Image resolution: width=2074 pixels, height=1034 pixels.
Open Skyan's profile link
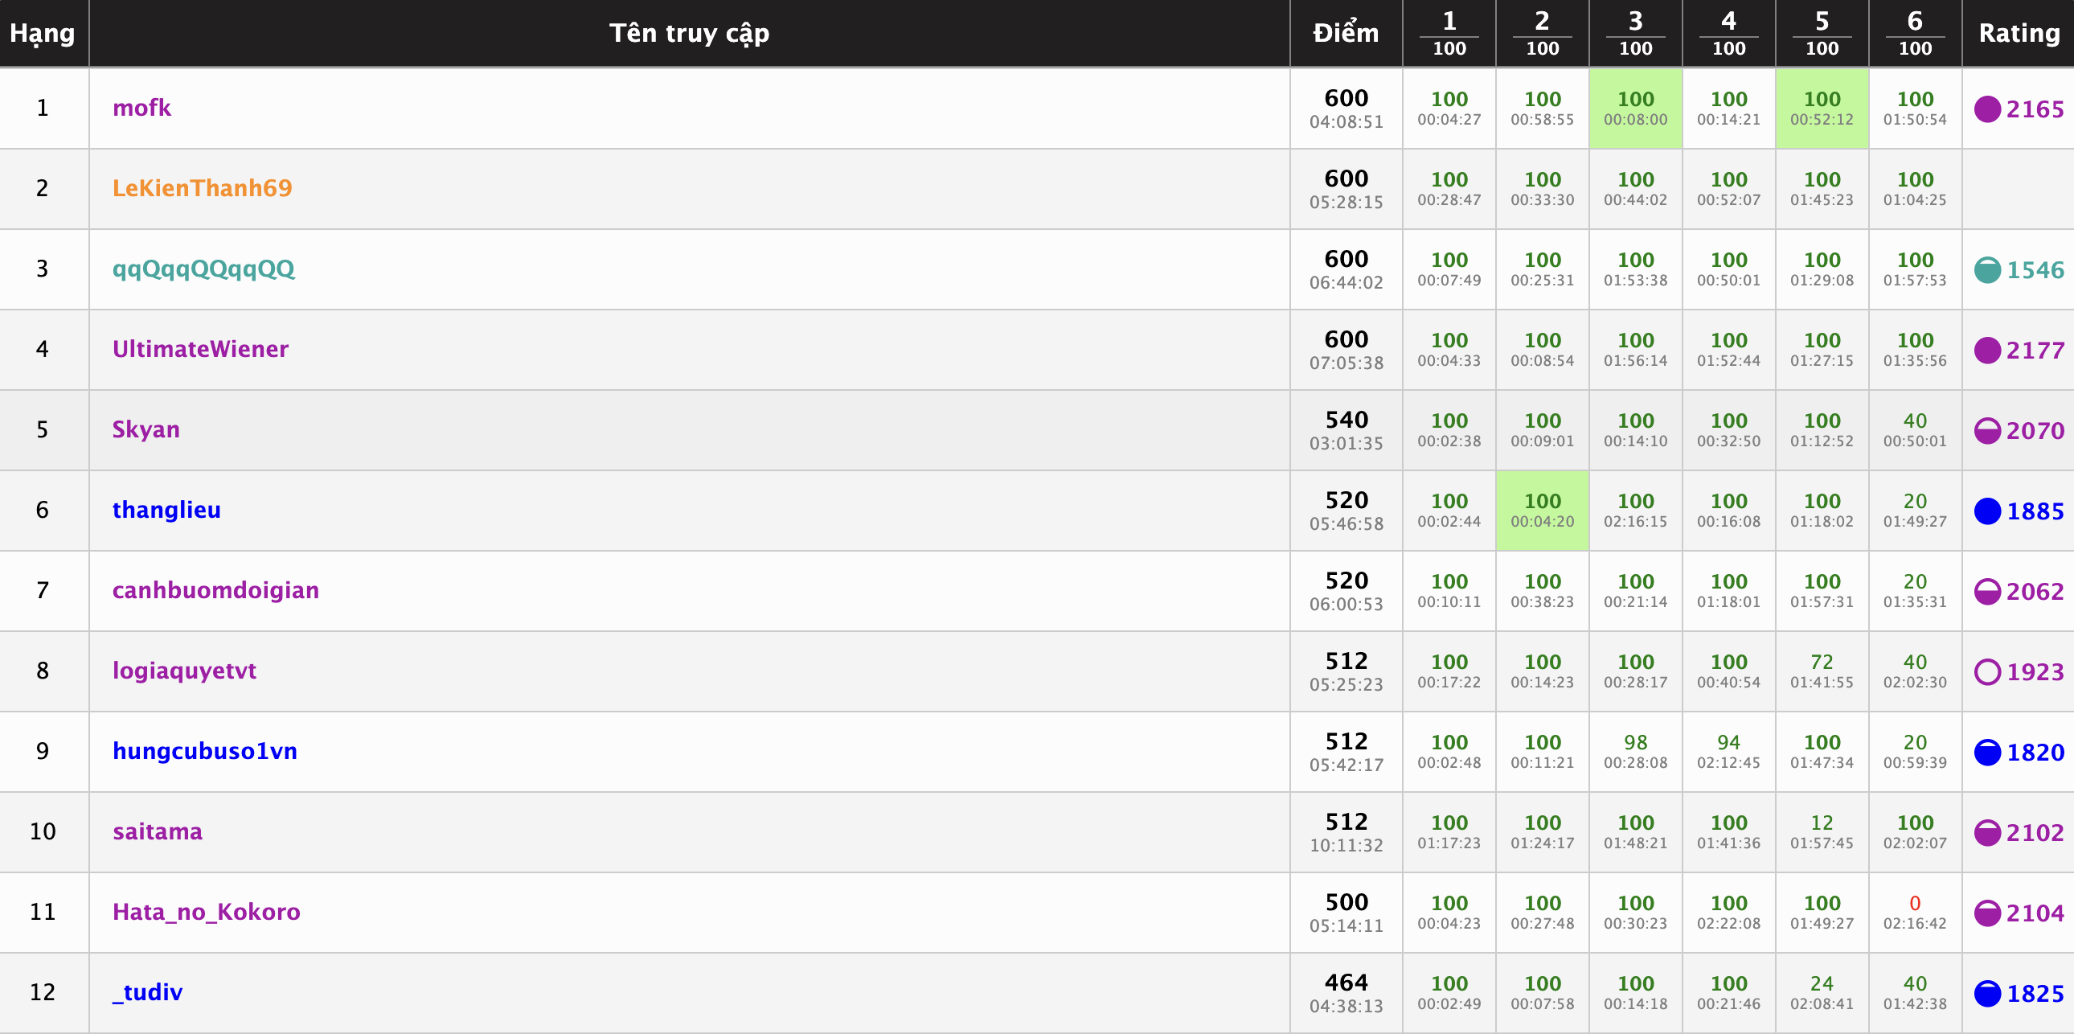pos(146,430)
